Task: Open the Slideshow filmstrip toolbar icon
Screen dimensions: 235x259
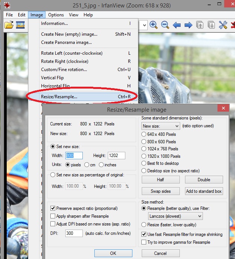Action: (x=21, y=25)
